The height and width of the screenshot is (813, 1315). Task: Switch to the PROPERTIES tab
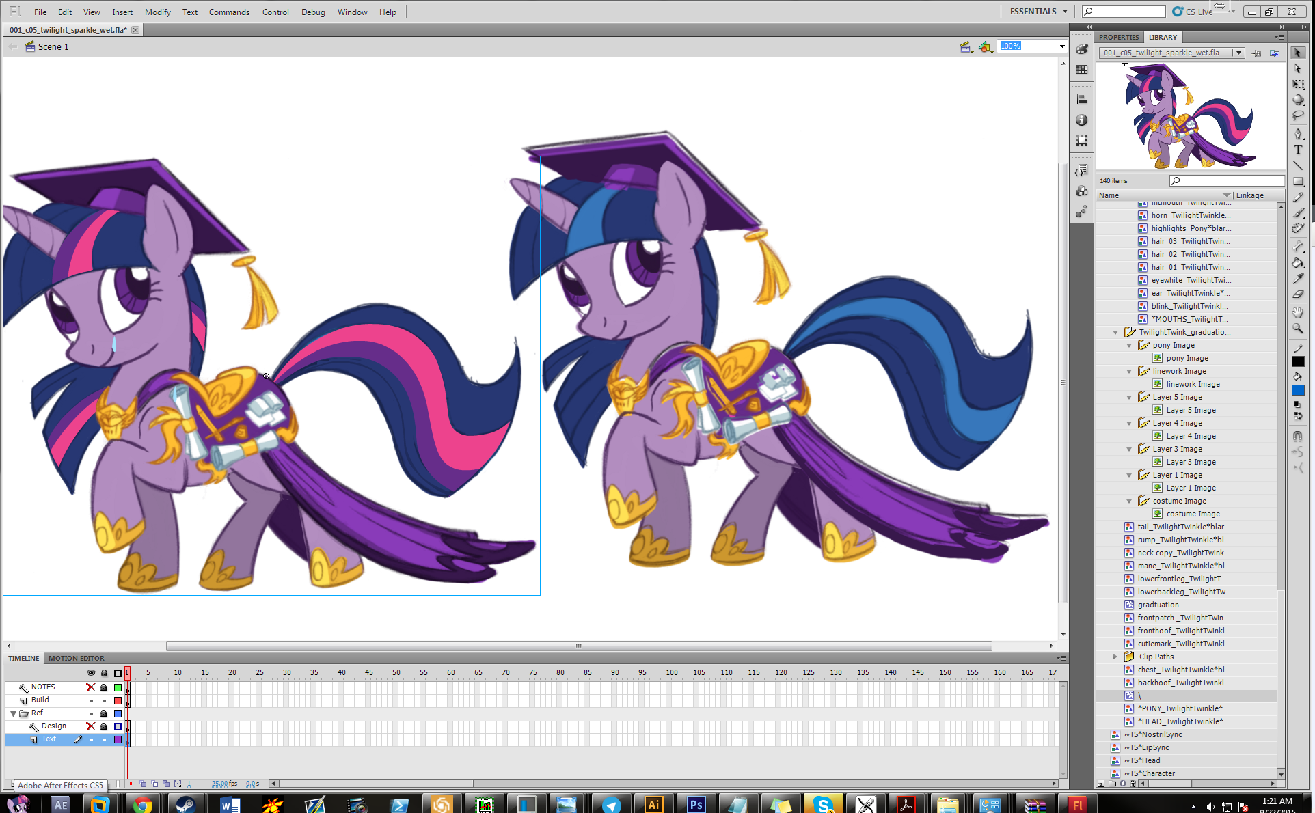1119,37
